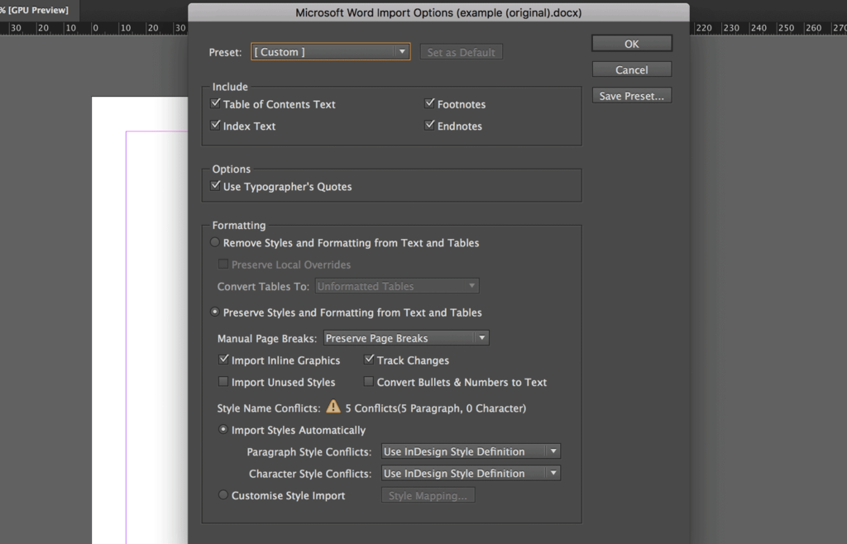
Task: Enable Convert Bullets & Numbers to Text
Action: coord(368,382)
